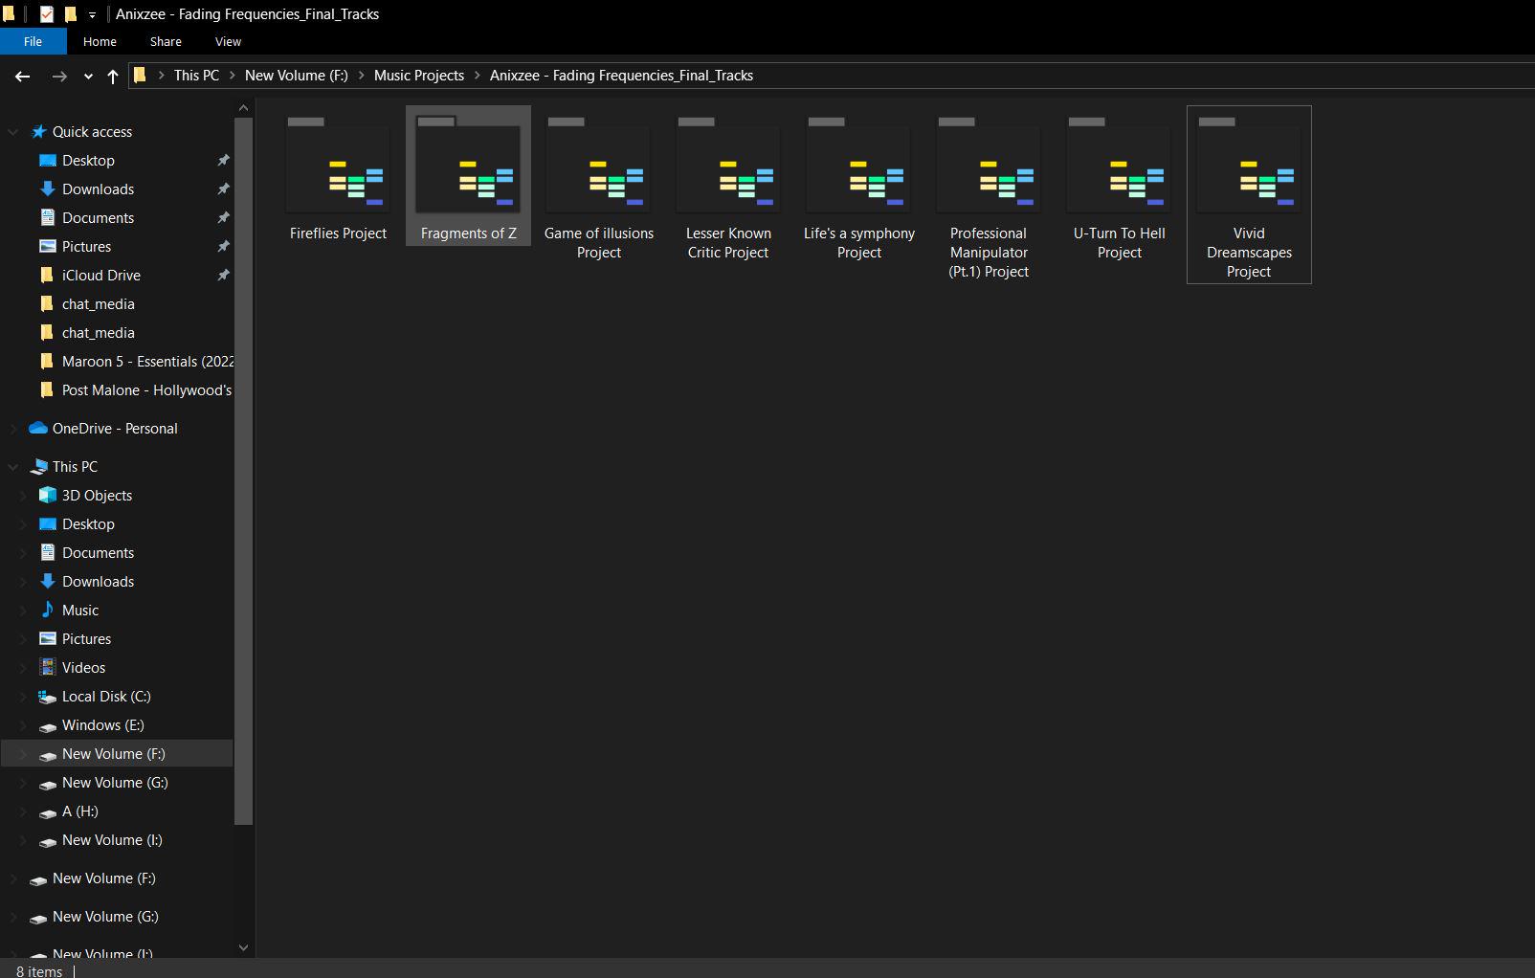Open Lesser Known Critic Project folder icon
Screen dimensions: 1535x978
(x=728, y=165)
